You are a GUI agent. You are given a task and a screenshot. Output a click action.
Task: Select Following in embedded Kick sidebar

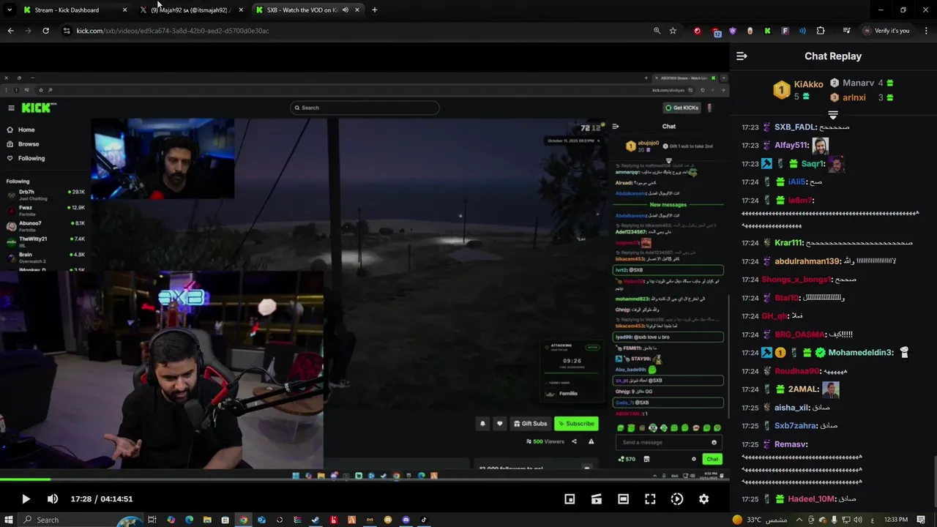pyautogui.click(x=26, y=158)
